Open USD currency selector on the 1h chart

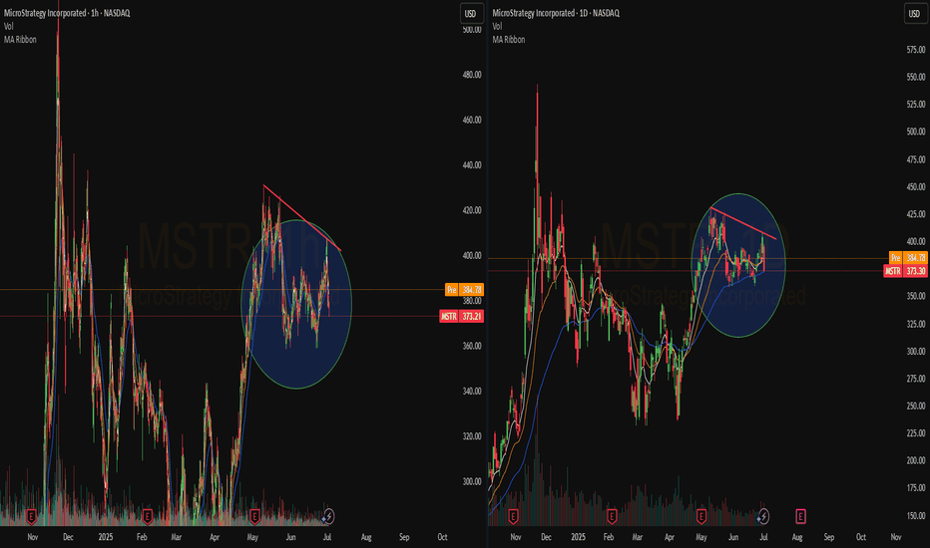[x=471, y=14]
